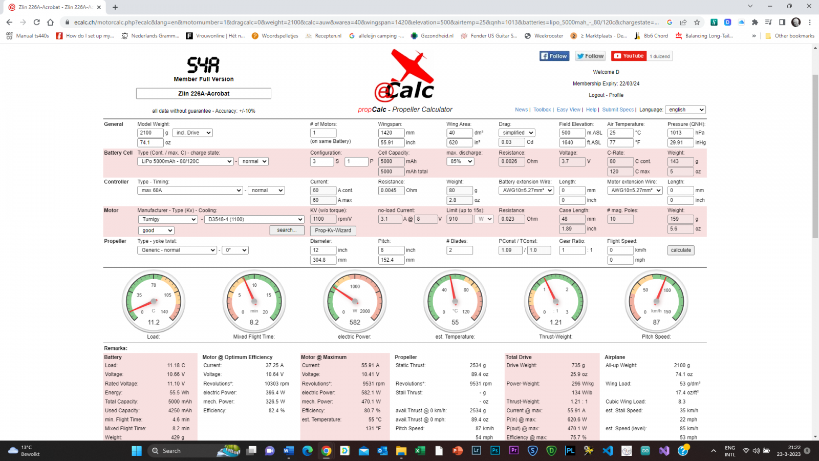The height and width of the screenshot is (461, 819).
Task: Reload the page with the refresh icon
Action: coord(36,22)
